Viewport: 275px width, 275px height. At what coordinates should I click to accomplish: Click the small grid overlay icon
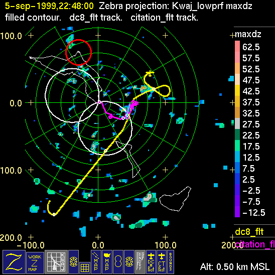click(85, 268)
